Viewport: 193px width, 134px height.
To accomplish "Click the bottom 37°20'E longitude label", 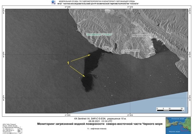I will pos(68,115).
